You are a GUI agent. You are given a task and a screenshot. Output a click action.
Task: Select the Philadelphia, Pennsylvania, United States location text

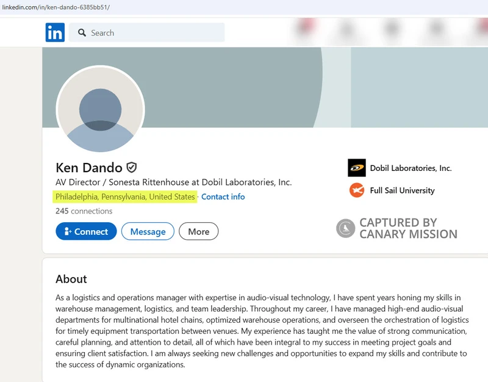(x=125, y=196)
